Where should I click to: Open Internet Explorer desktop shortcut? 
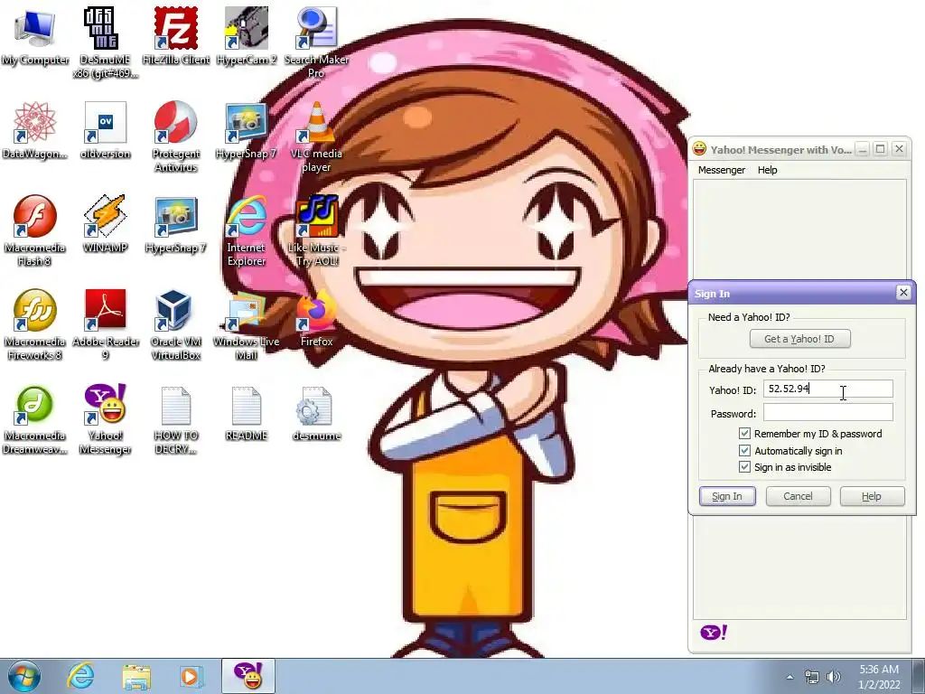[x=247, y=231]
